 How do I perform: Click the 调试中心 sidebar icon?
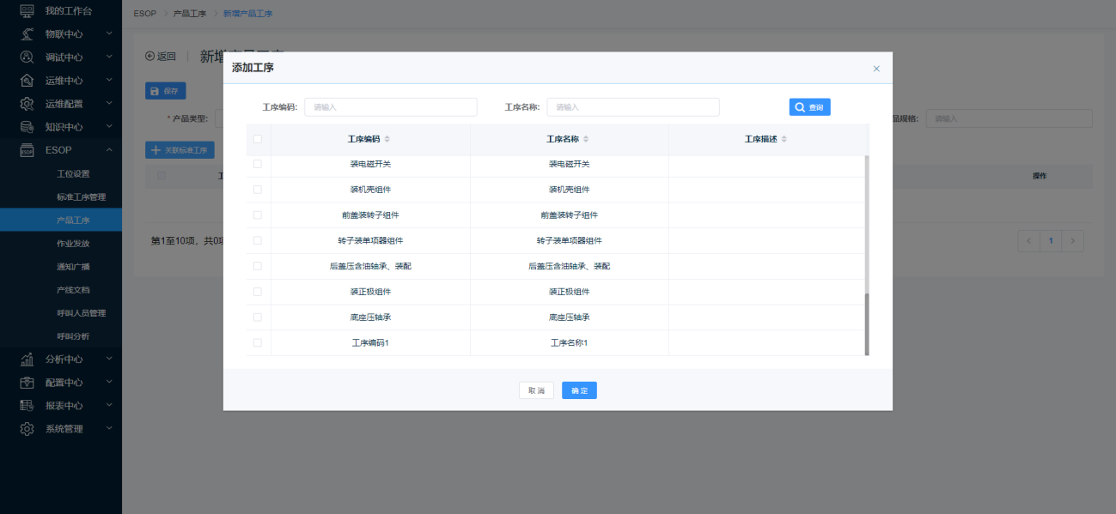pyautogui.click(x=27, y=57)
